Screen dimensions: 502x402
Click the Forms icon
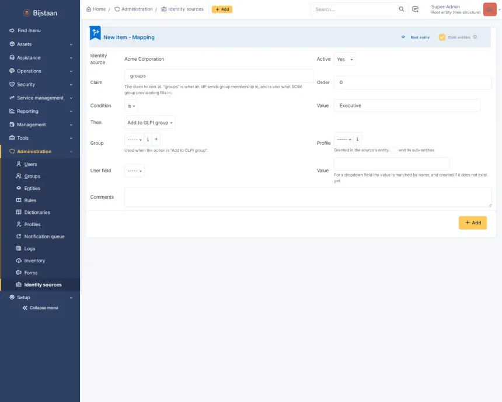[x=19, y=272]
